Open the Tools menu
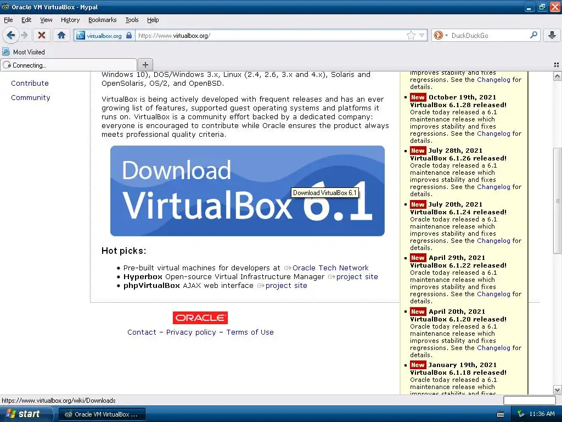Image resolution: width=562 pixels, height=422 pixels. tap(132, 20)
